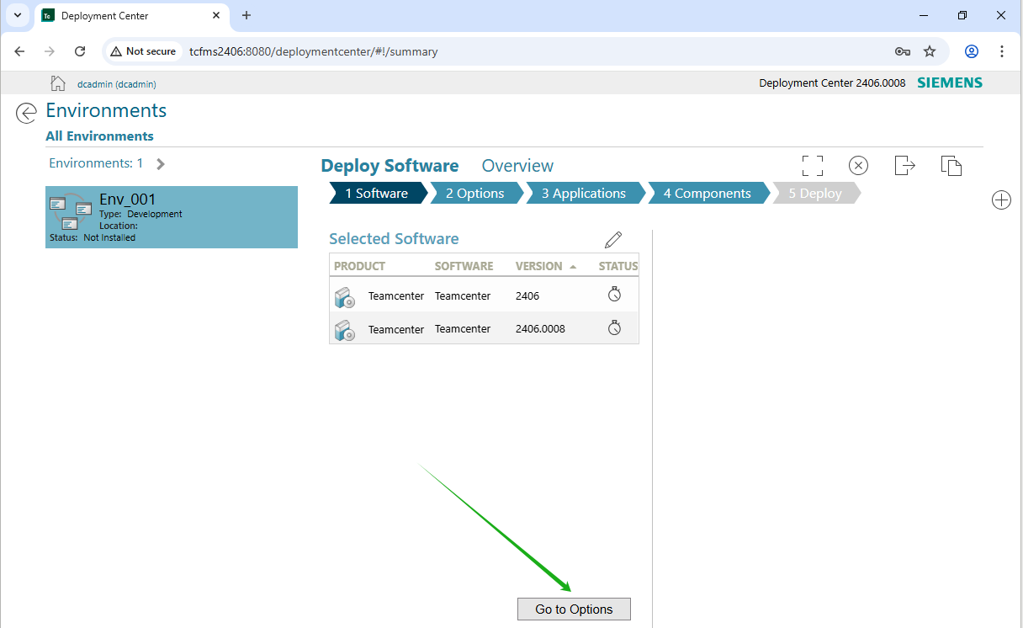Screen dimensions: 1023x628
Task: Click the browser address bar URL
Action: (x=314, y=51)
